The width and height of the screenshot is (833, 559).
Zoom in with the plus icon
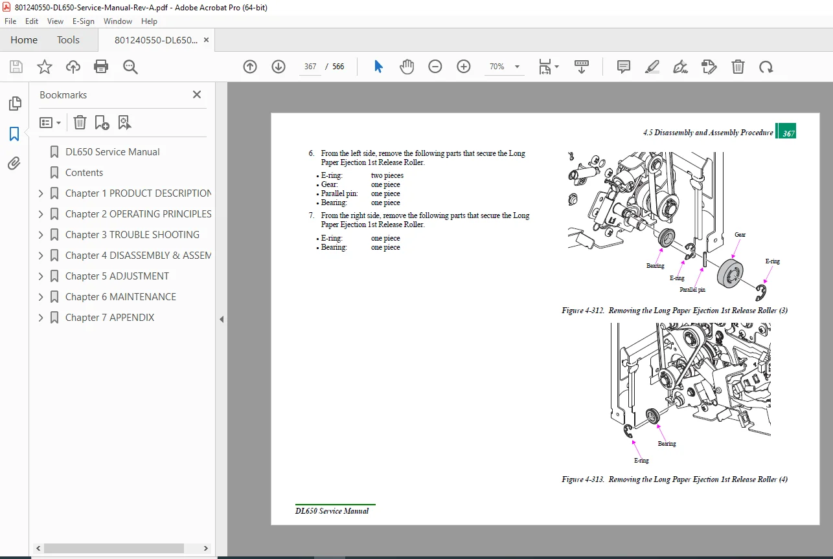[x=464, y=67]
